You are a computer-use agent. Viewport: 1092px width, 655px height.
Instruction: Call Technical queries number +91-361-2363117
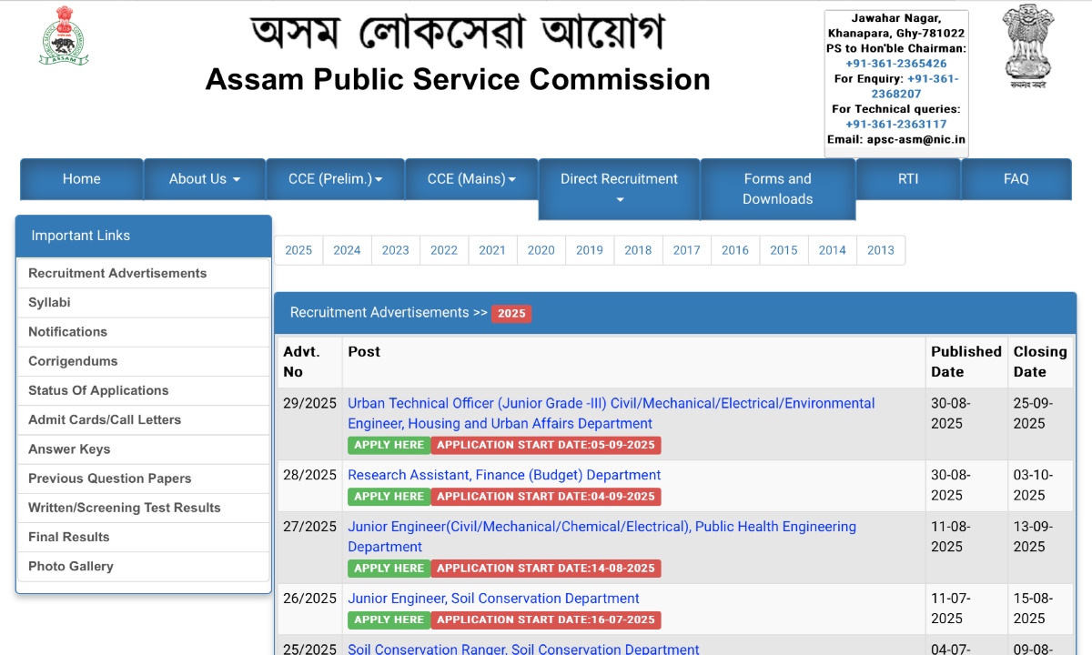click(x=896, y=124)
